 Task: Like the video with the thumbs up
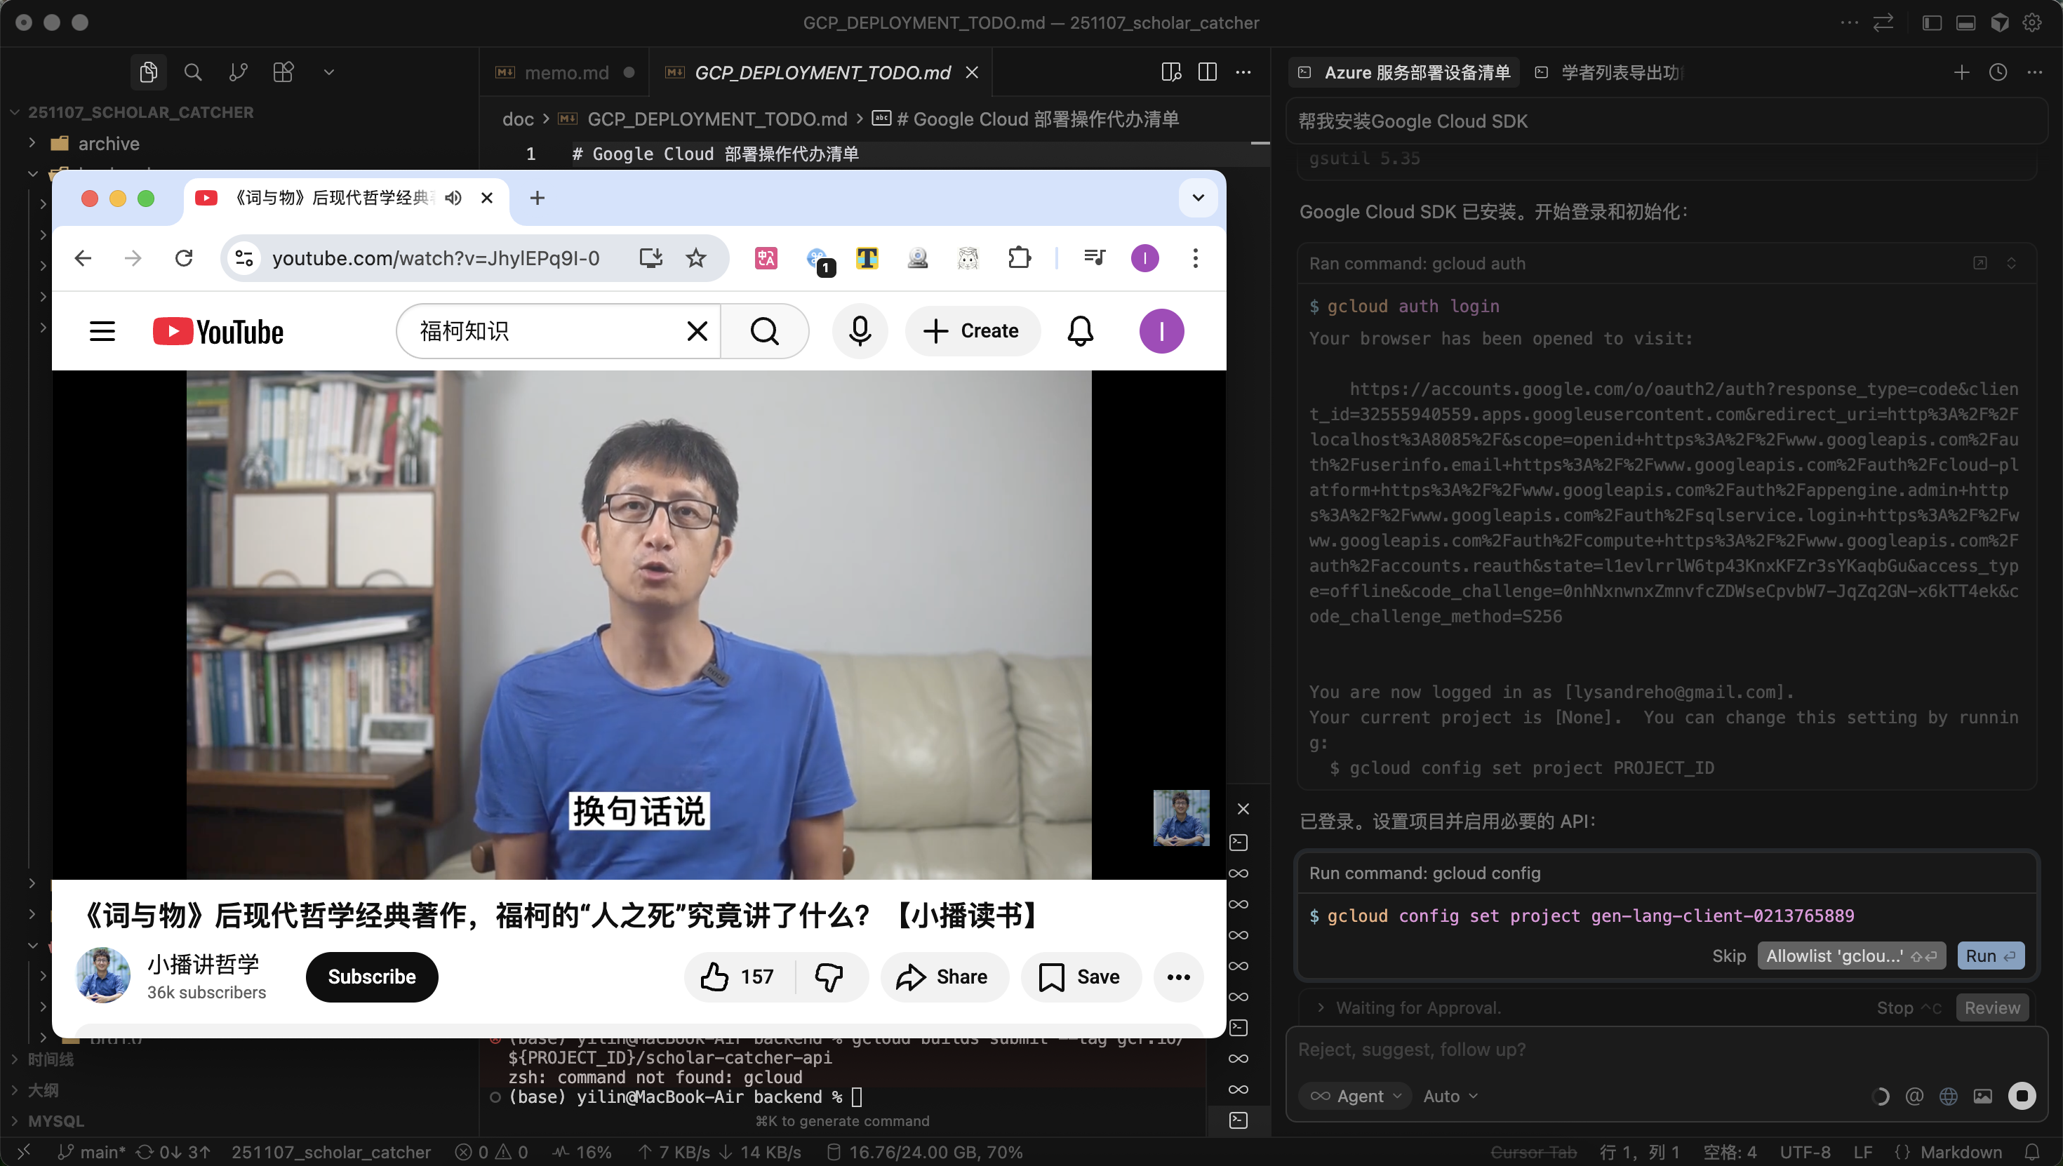click(715, 977)
